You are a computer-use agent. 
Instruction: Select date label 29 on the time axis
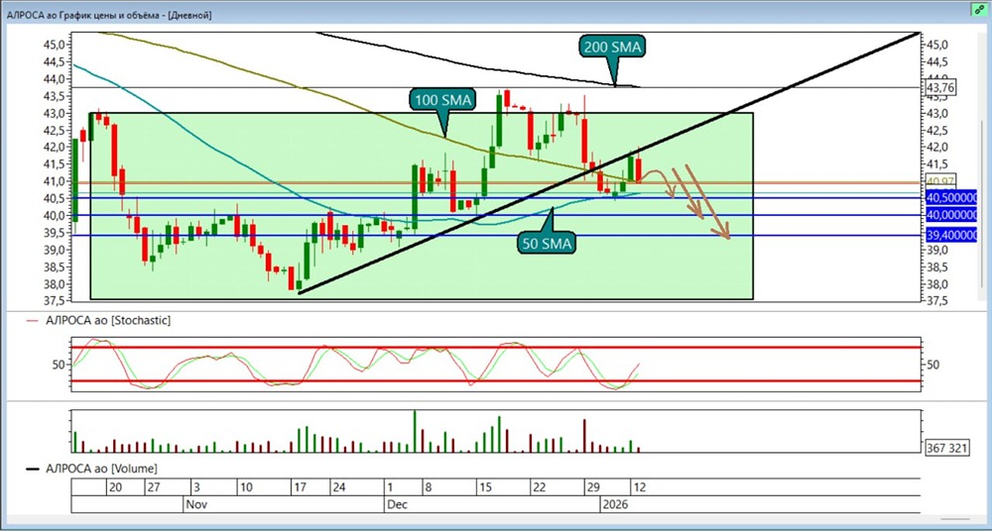tap(594, 487)
